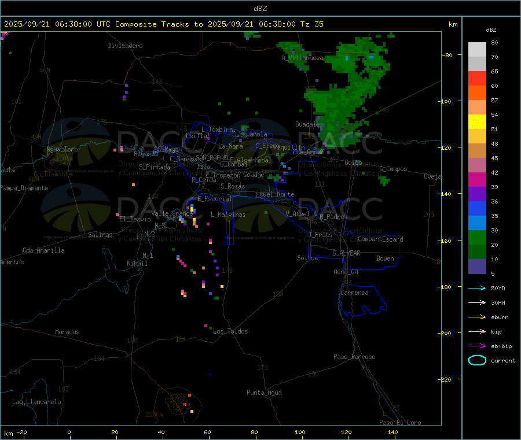Click the yellow eburn arrow in legend
Viewport: 521px width, 440px height.
pos(477,317)
